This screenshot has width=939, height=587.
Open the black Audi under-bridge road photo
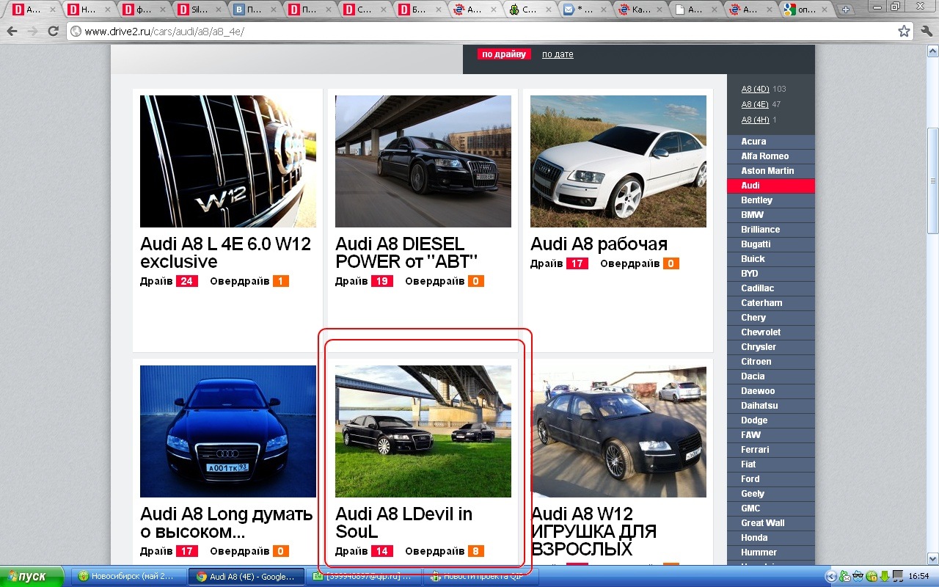423,161
